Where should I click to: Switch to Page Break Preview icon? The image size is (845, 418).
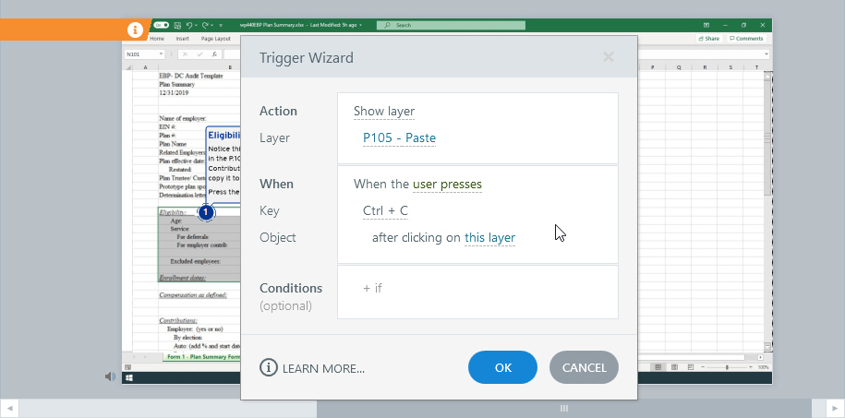[x=691, y=367]
